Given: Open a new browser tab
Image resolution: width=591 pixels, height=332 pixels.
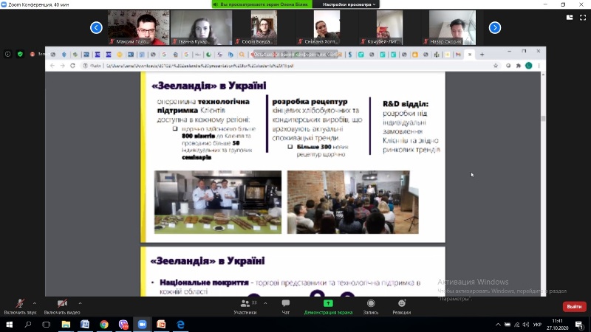Looking at the screenshot, I should (482, 55).
